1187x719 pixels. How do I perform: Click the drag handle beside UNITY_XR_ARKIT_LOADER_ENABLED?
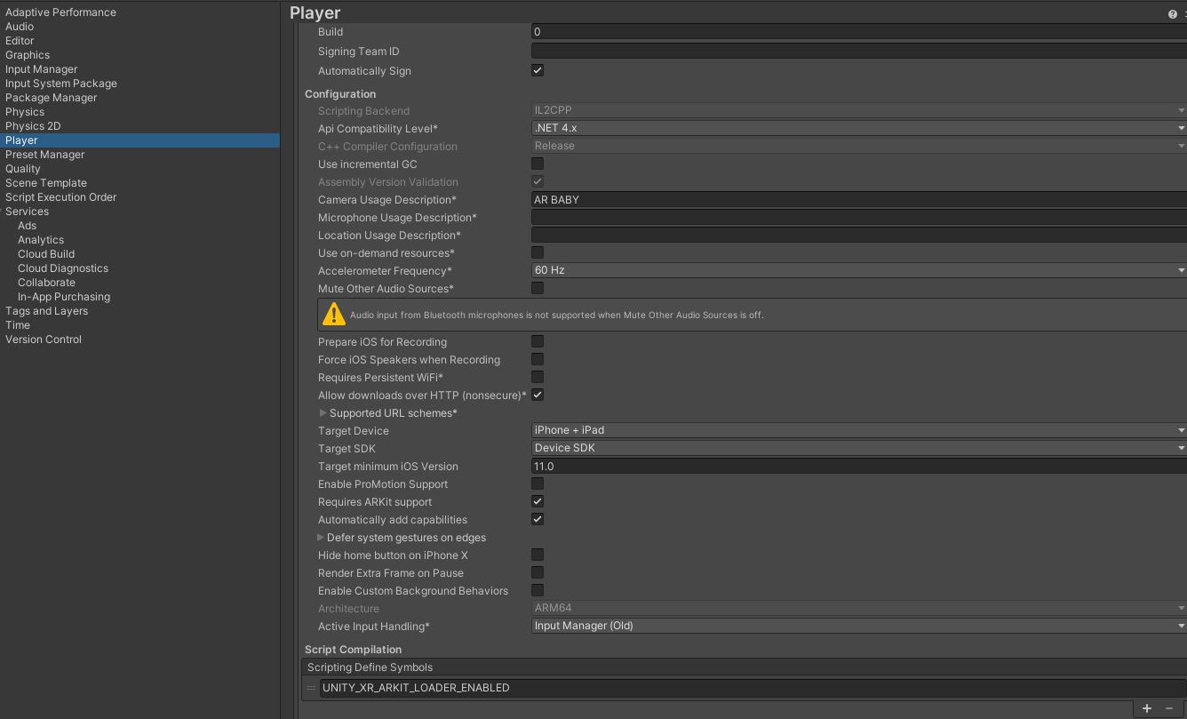[x=310, y=688]
